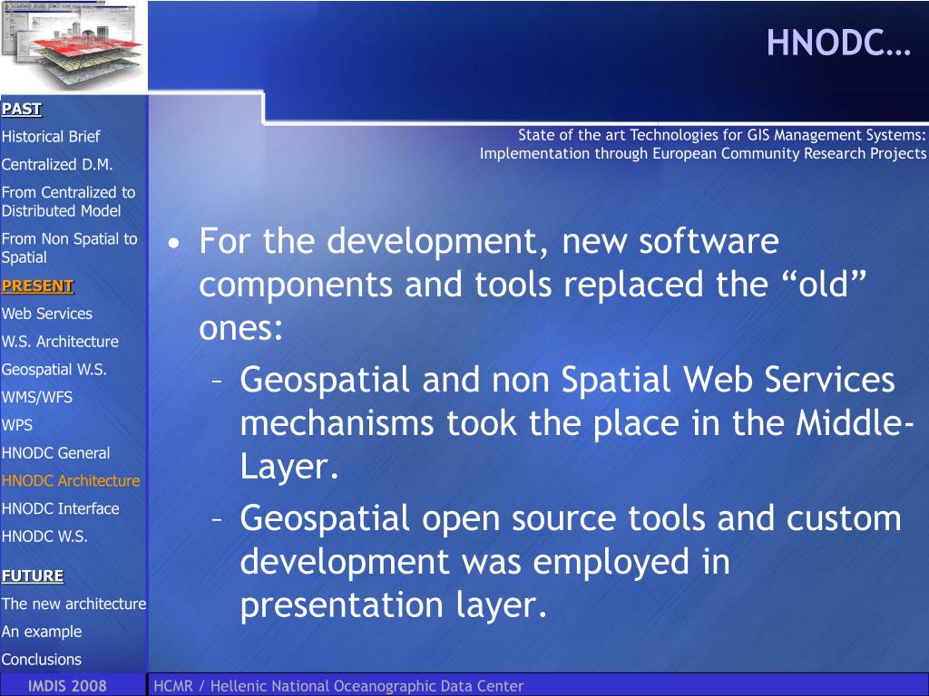
Task: Click the PRESENT section heading
Action: tap(37, 285)
